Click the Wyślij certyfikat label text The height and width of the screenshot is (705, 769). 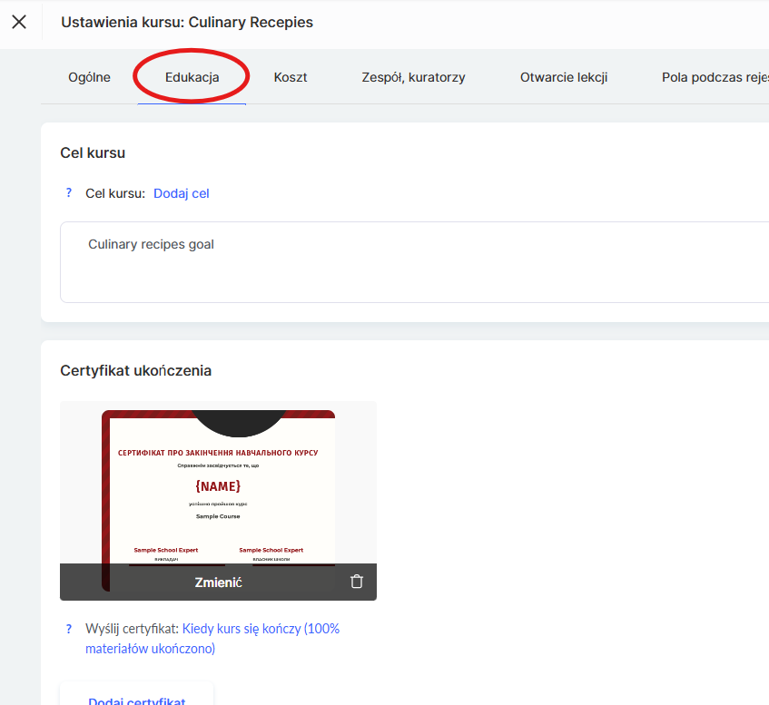pyautogui.click(x=132, y=629)
